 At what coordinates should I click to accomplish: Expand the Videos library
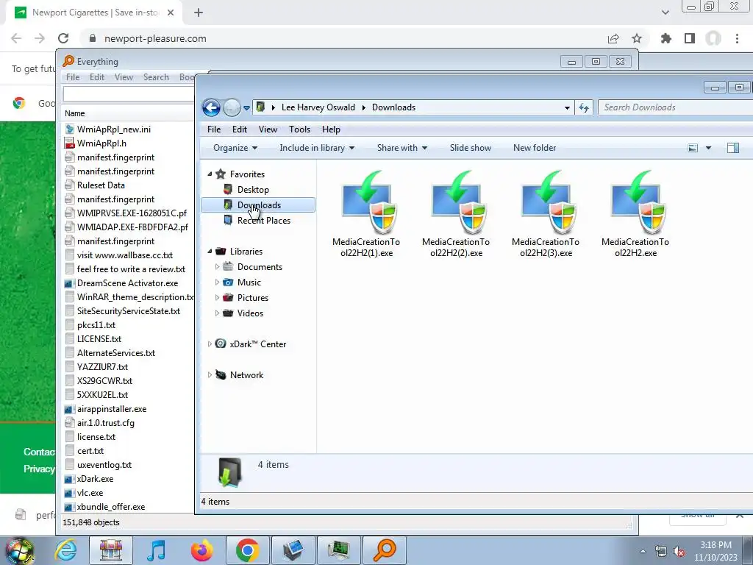coord(217,313)
